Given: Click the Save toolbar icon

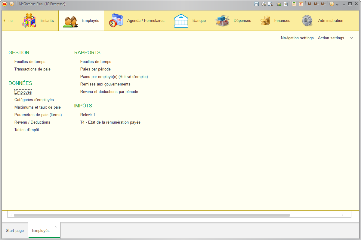Looking at the screenshot, I should coord(256,4).
